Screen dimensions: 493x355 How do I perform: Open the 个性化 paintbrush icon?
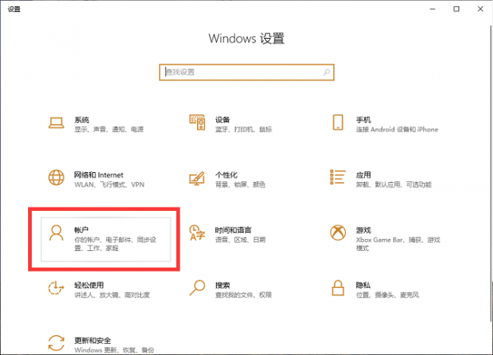click(197, 178)
